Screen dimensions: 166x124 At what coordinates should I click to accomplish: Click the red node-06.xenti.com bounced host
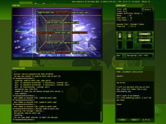pos(46,33)
